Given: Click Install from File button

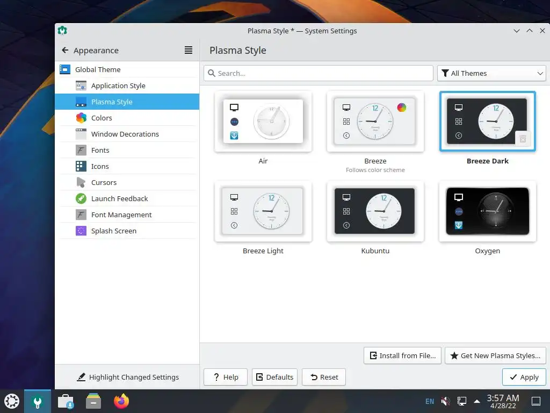Looking at the screenshot, I should (402, 355).
